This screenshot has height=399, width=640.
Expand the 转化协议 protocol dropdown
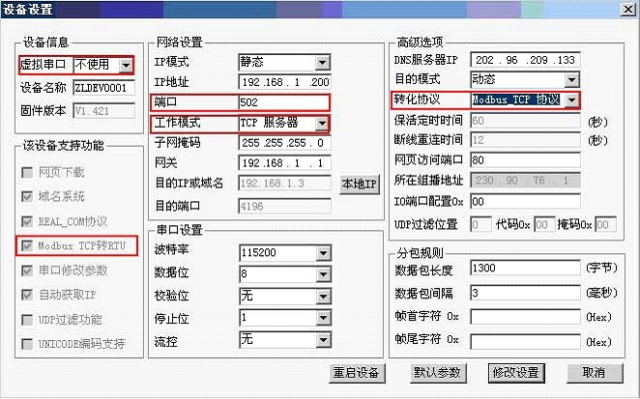point(572,100)
